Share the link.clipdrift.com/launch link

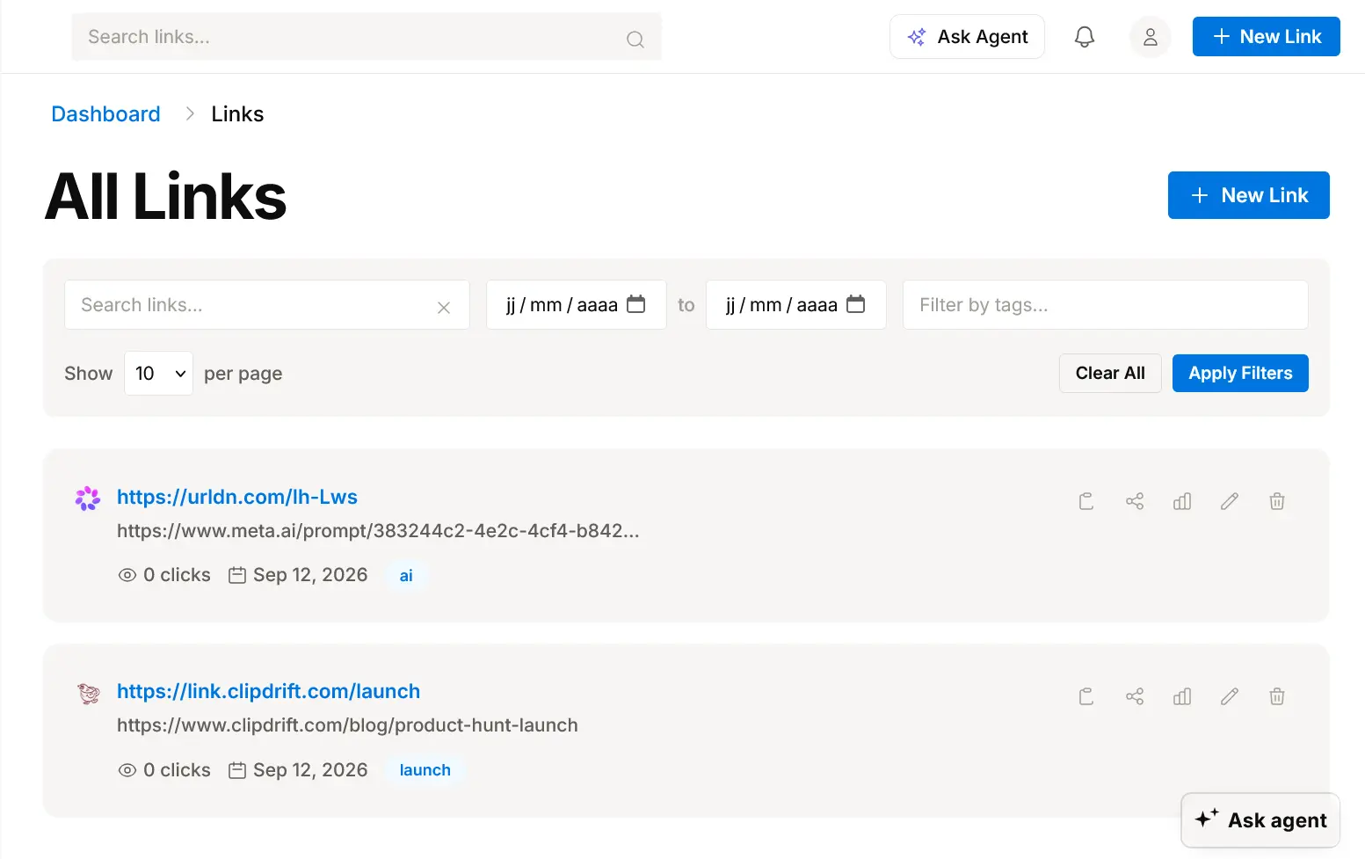1135,696
